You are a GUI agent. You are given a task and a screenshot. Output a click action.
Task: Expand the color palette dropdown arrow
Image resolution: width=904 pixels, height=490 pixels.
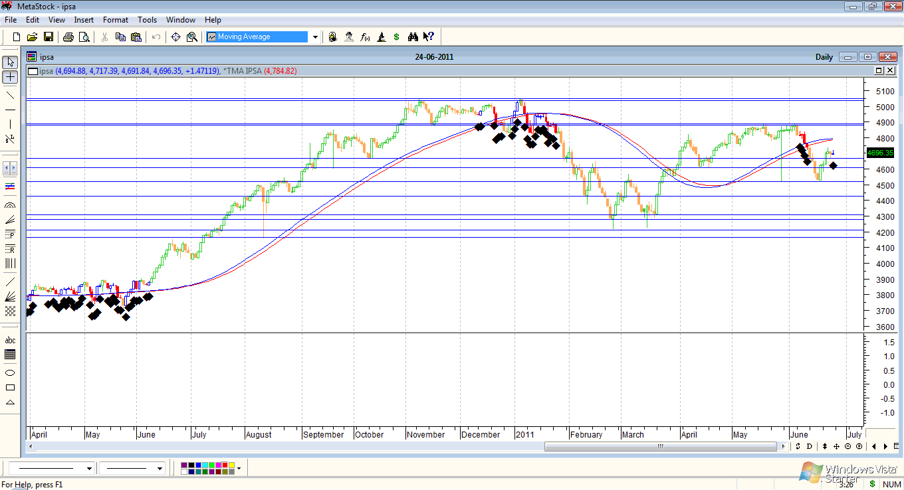coord(239,469)
